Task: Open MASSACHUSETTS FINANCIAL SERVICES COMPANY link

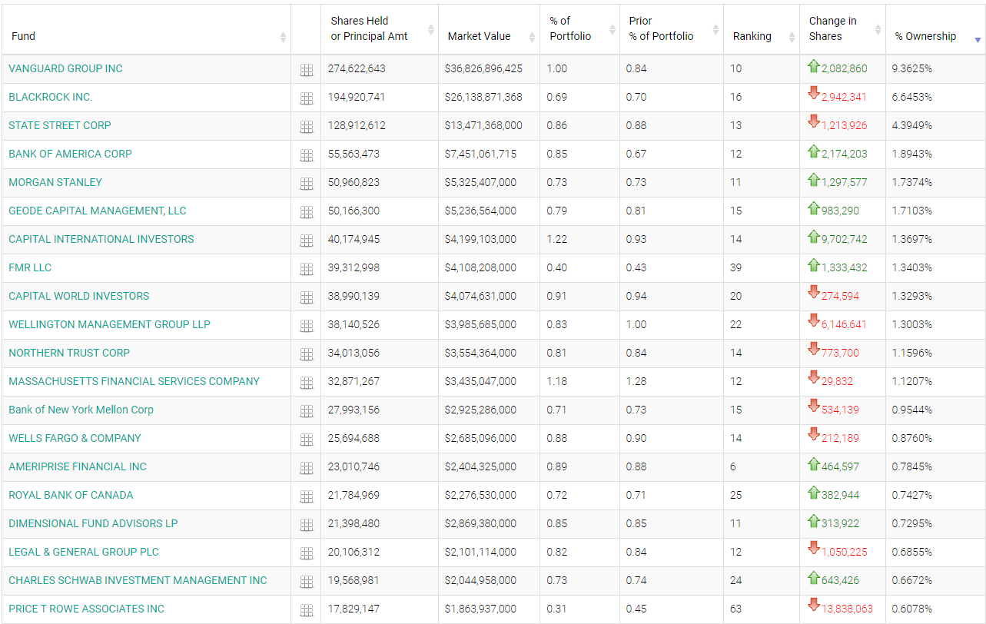Action: [x=134, y=381]
